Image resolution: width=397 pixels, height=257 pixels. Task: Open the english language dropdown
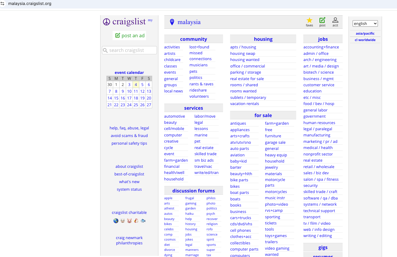[x=365, y=23]
